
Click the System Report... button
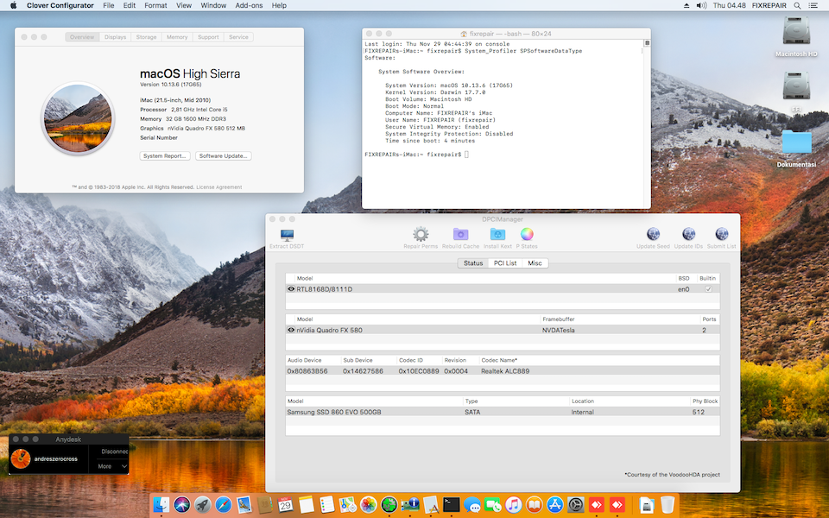point(165,156)
